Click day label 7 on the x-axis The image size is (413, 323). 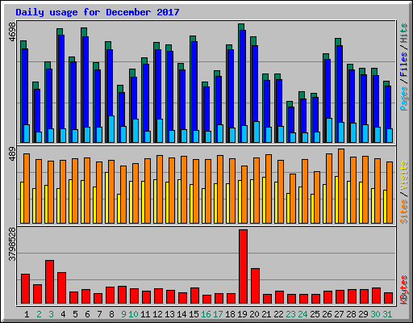[99, 314]
